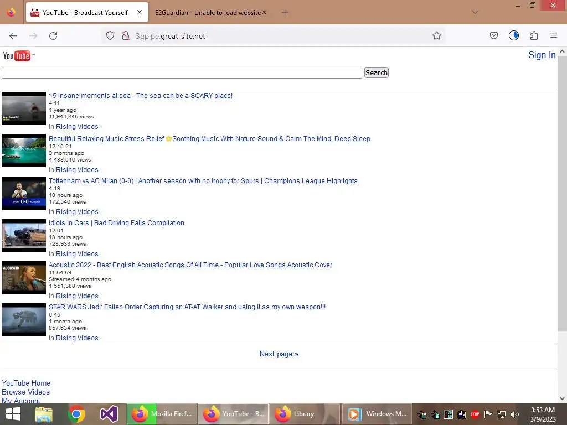567x425 pixels.
Task: Click the network tray icon
Action: (502, 414)
